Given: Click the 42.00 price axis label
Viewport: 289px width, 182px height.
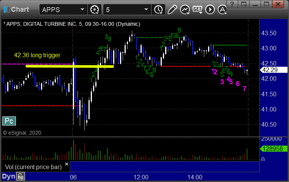Looking at the screenshot, I should point(269,79).
